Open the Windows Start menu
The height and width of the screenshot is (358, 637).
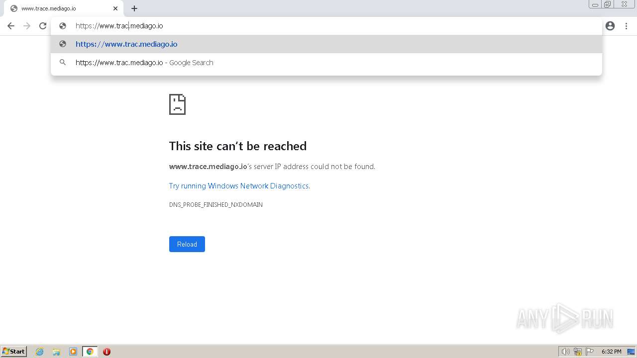pos(14,352)
